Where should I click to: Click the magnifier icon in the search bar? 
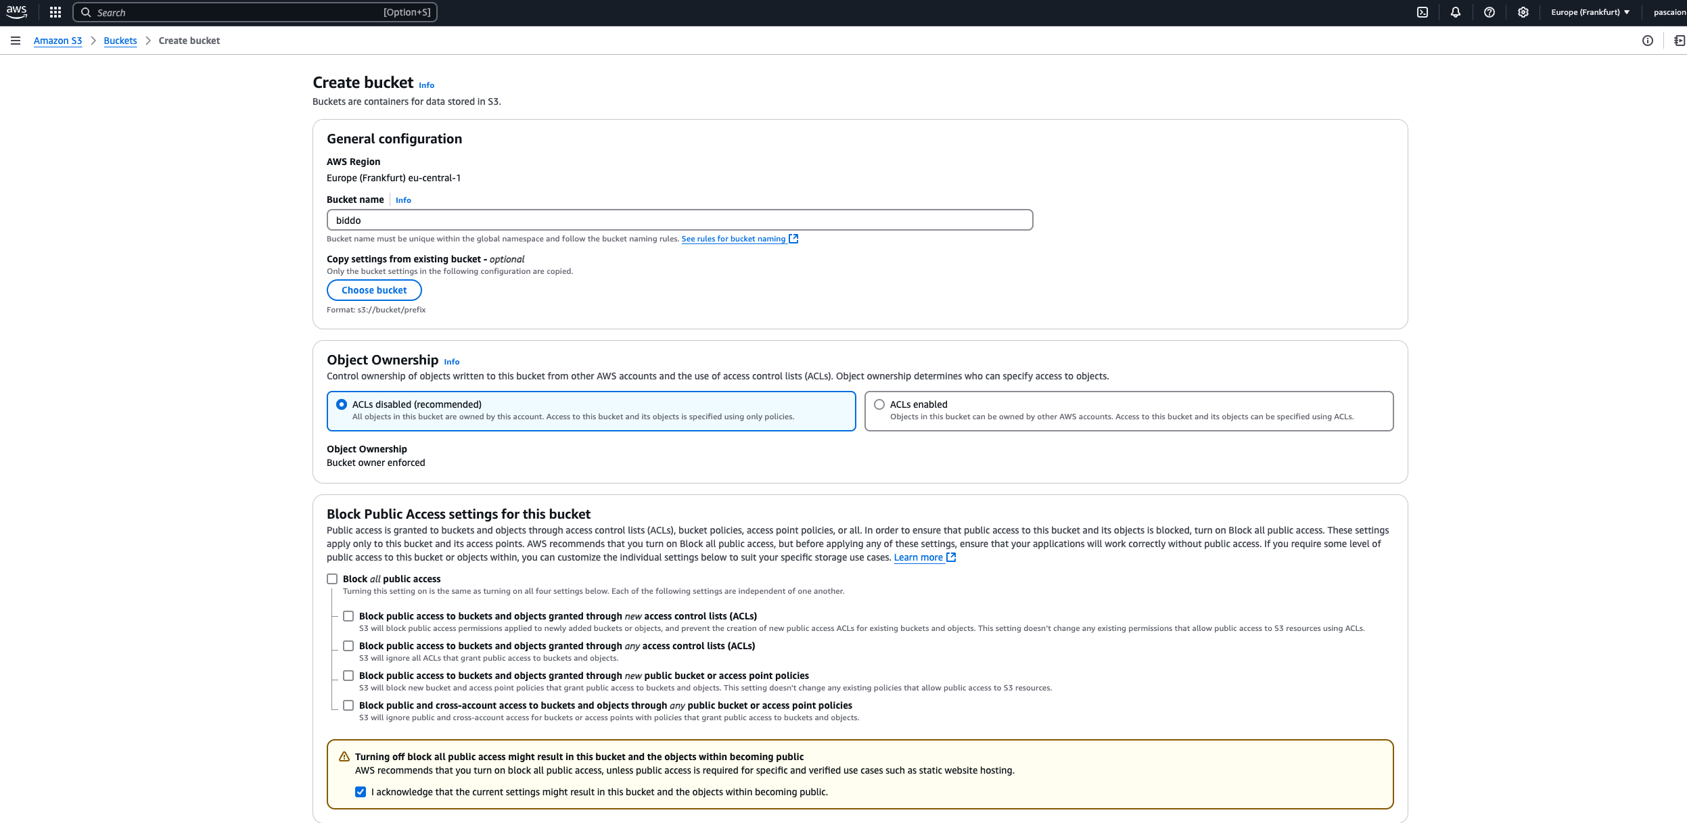tap(86, 12)
